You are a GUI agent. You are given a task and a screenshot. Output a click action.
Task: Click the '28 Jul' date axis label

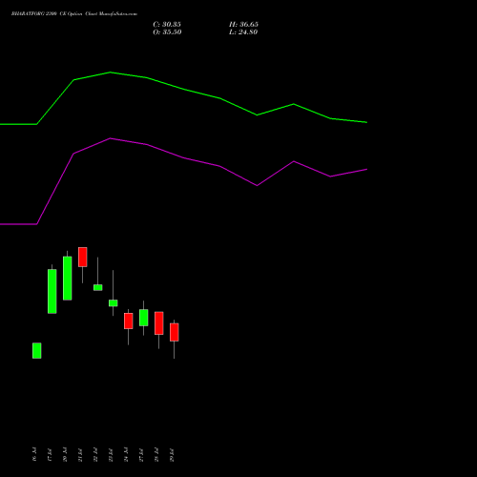pos(156,455)
